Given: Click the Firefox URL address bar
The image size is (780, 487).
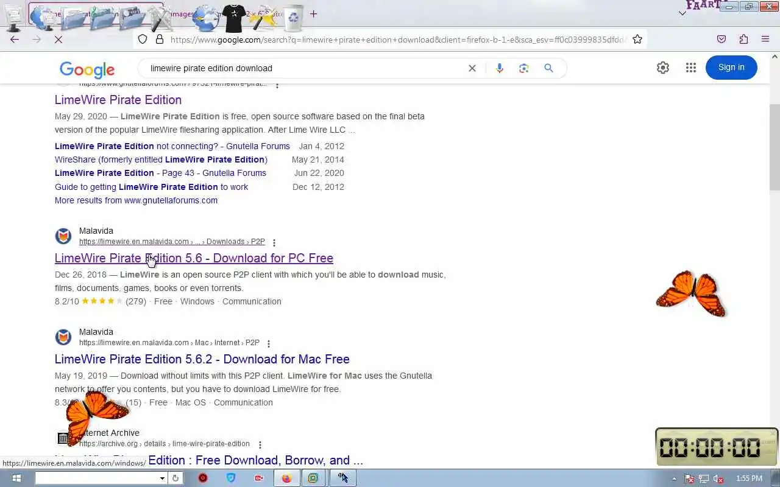Looking at the screenshot, I should (x=399, y=40).
